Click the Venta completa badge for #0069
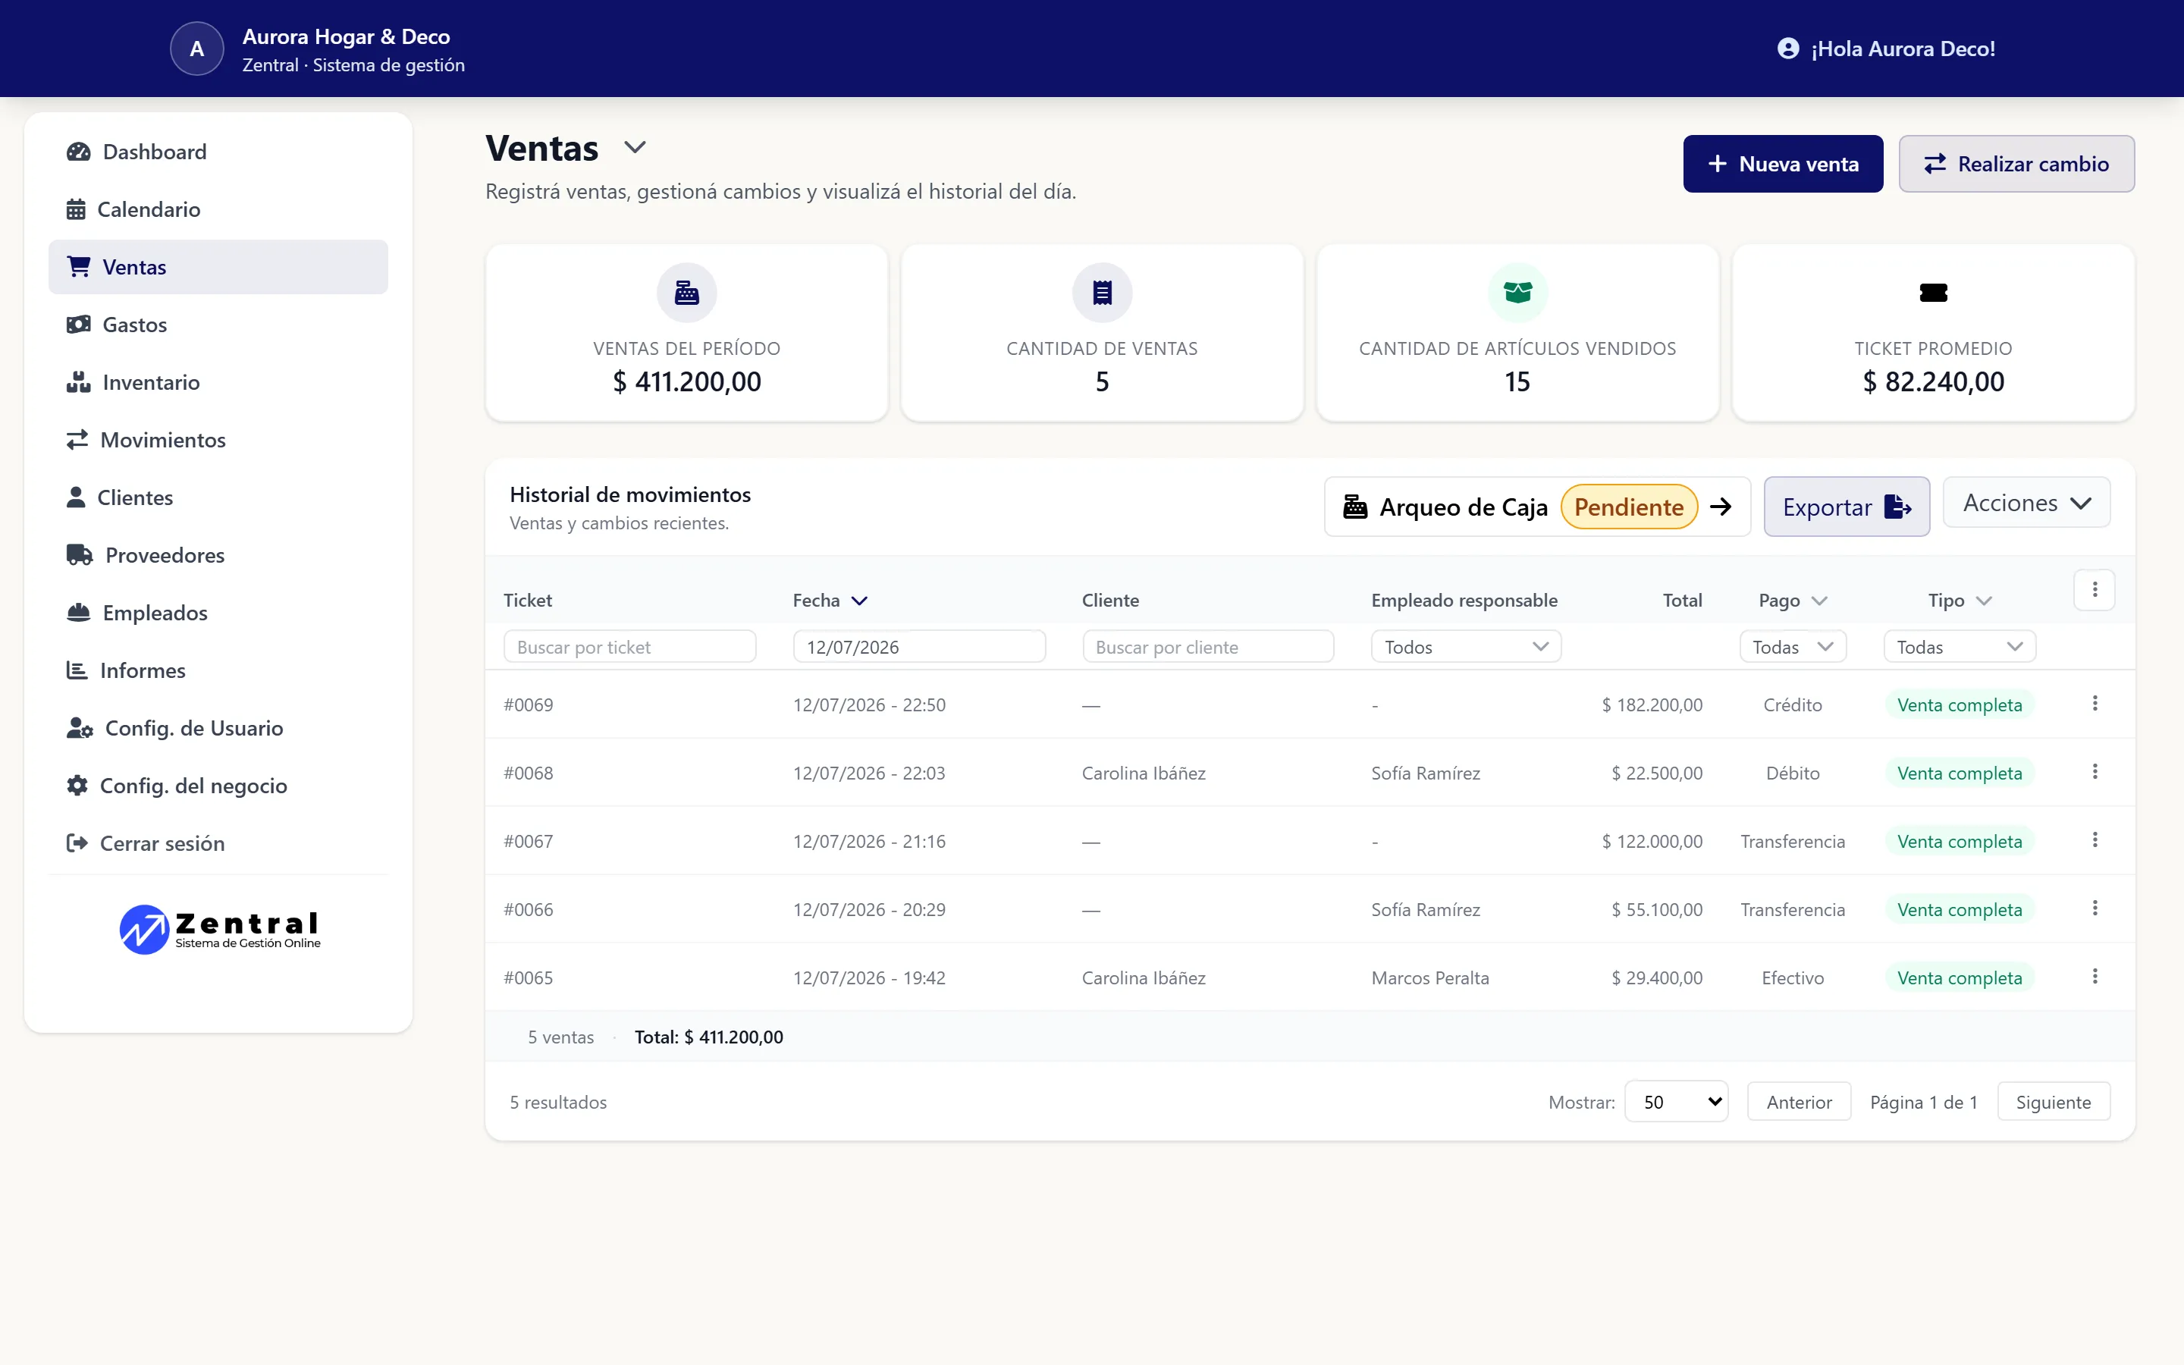Image resolution: width=2184 pixels, height=1365 pixels. 1960,705
